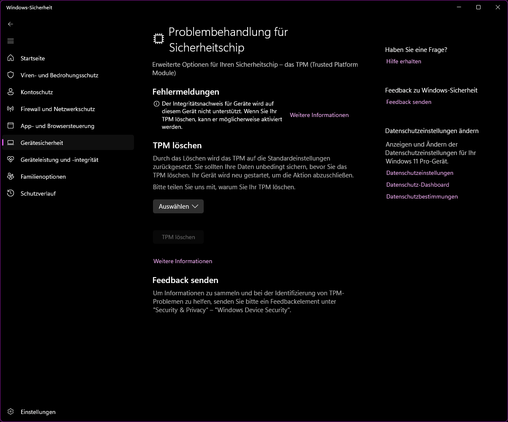Click the Feedback senden link

coord(409,102)
